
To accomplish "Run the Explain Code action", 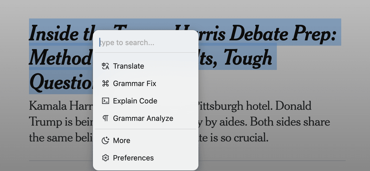I will point(135,101).
